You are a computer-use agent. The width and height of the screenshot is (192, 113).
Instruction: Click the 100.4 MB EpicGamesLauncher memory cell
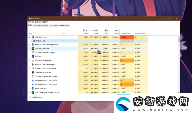(x=94, y=72)
